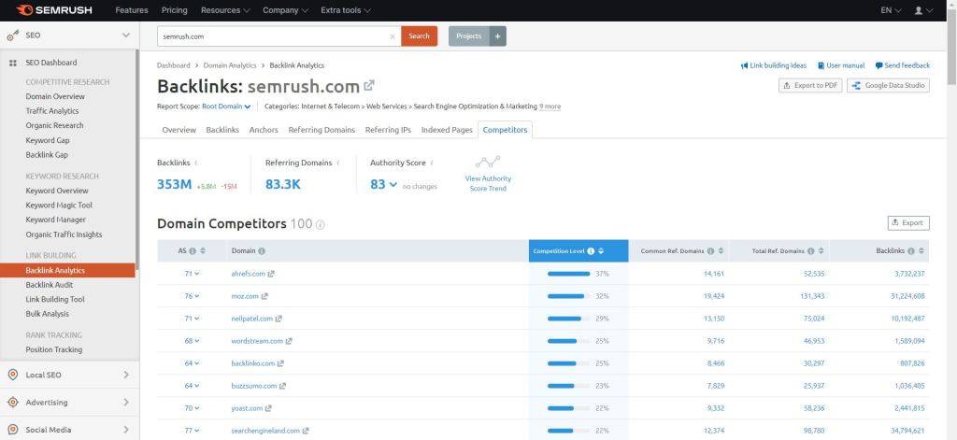The height and width of the screenshot is (440, 957).
Task: Open backlinko.com external link icon
Action: coord(280,363)
